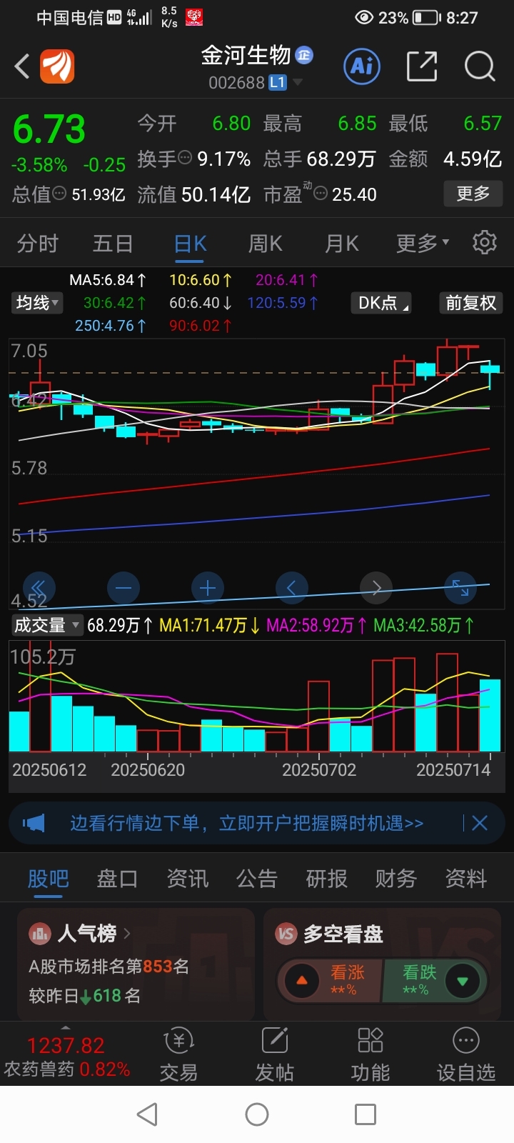514x1143 pixels.
Task: Expand the bottom index bar arrow
Action: 66,1027
